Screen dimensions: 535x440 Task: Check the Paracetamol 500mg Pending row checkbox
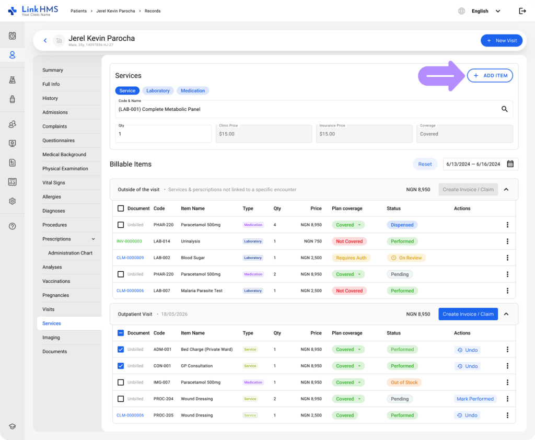121,274
